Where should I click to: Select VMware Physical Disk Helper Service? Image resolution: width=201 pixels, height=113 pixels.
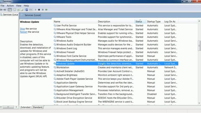[116, 33]
